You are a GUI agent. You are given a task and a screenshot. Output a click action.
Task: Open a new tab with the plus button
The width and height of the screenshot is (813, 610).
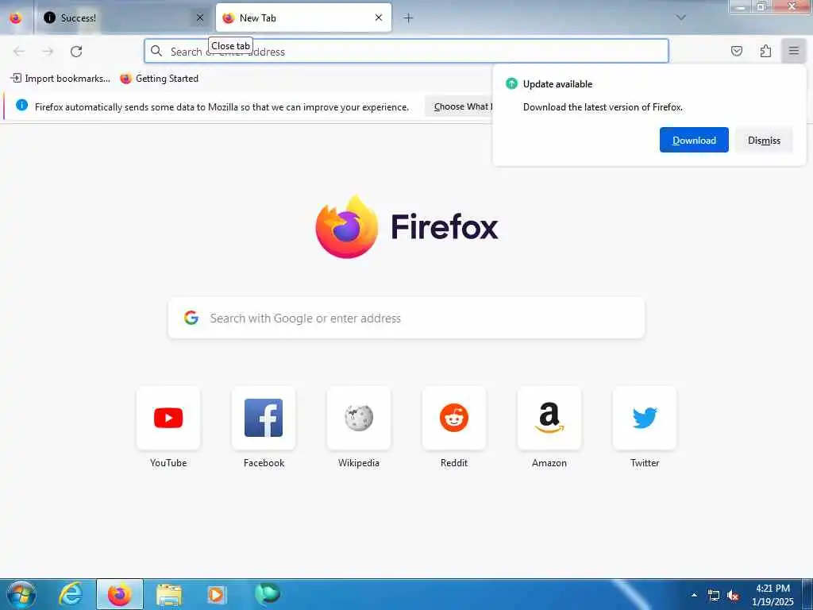(x=408, y=17)
